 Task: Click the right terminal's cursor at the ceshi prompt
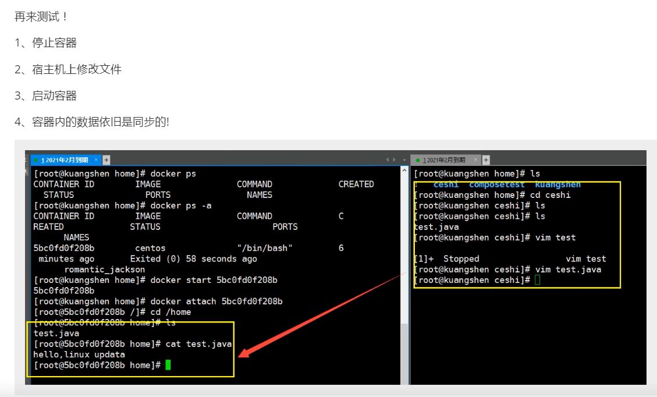coord(538,280)
